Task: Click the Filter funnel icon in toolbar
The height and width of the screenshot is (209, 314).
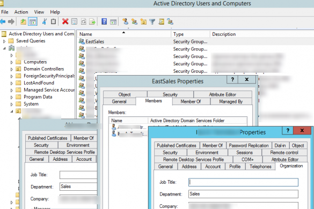Action: point(152,21)
